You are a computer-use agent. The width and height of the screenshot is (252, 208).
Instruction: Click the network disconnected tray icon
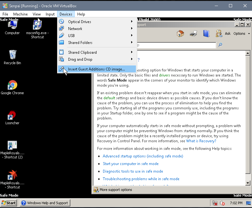(x=214, y=203)
